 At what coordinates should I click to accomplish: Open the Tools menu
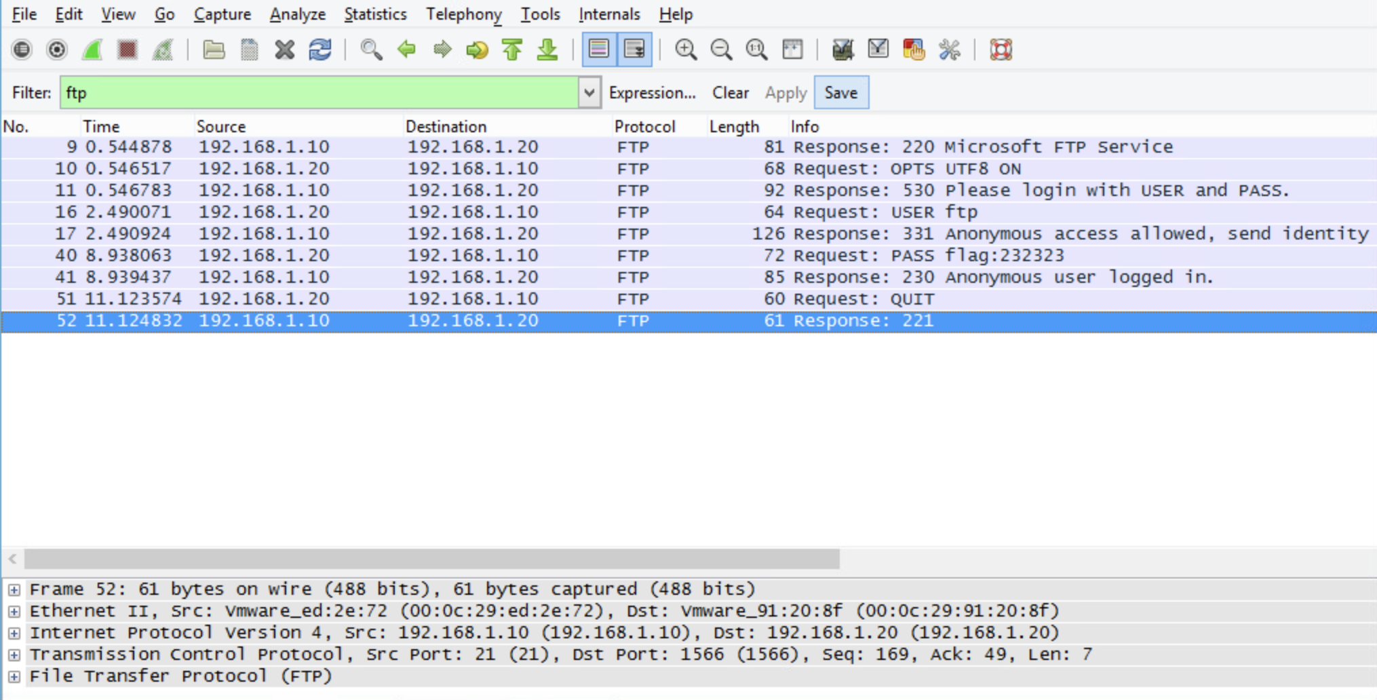coord(540,14)
